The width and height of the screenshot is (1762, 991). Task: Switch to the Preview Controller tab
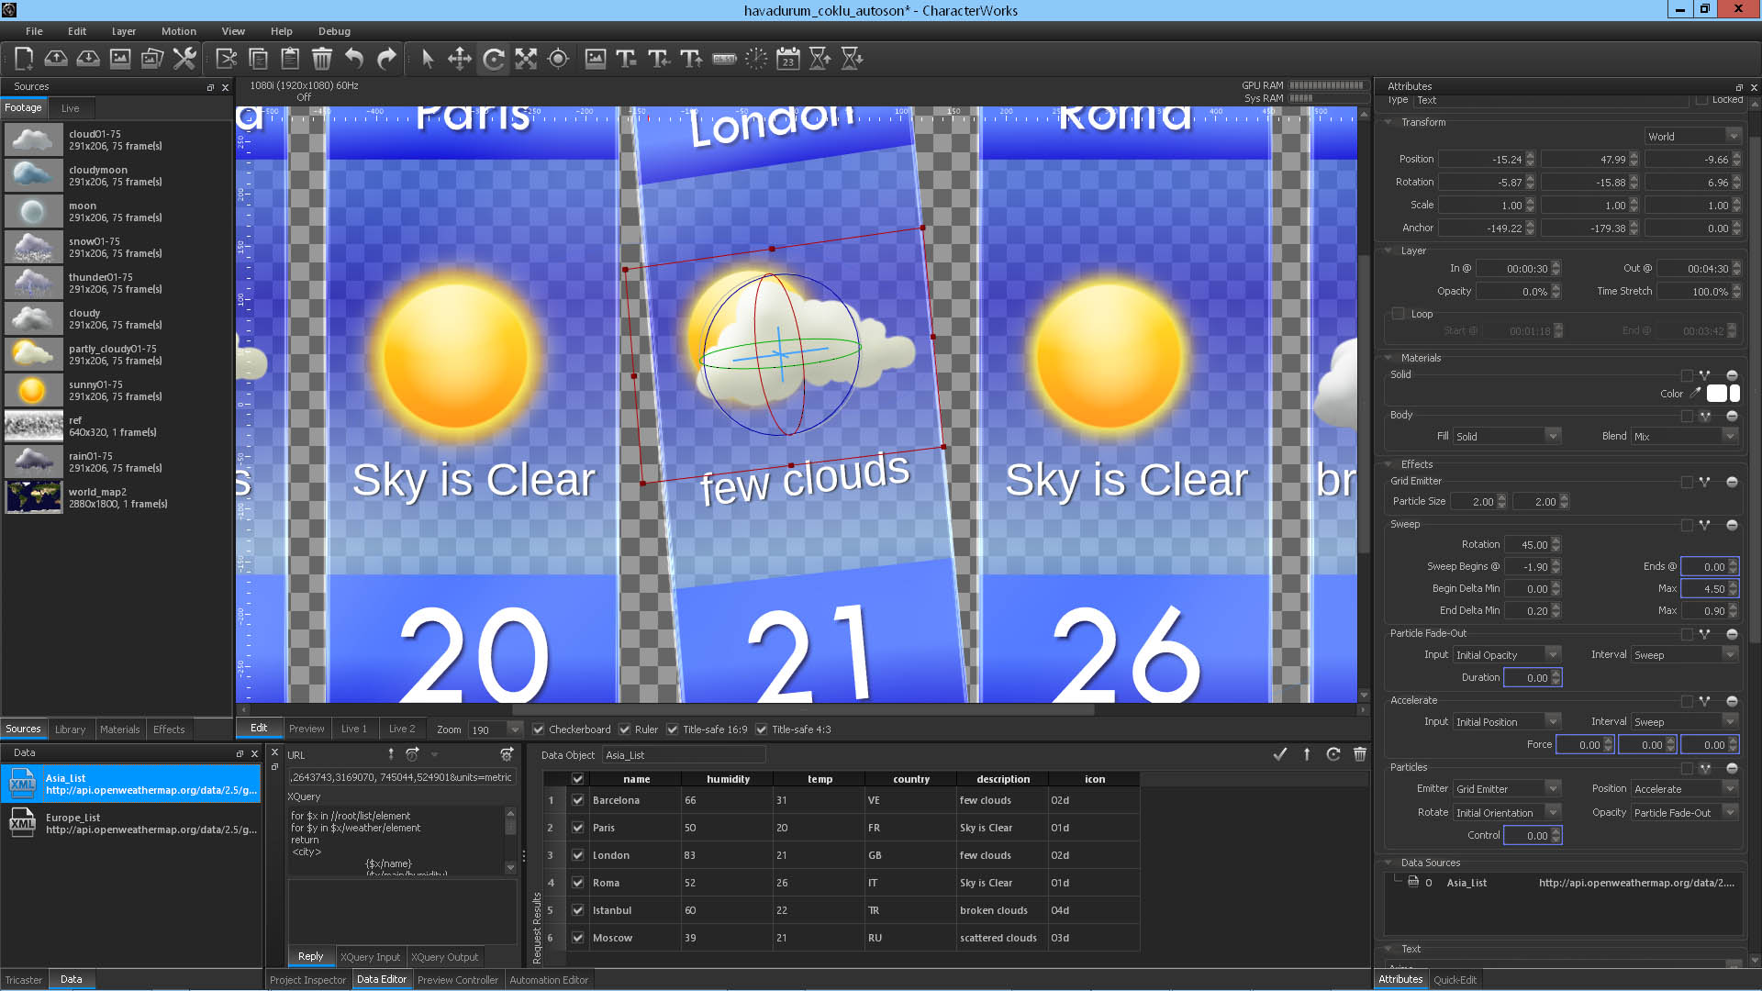[x=457, y=980]
